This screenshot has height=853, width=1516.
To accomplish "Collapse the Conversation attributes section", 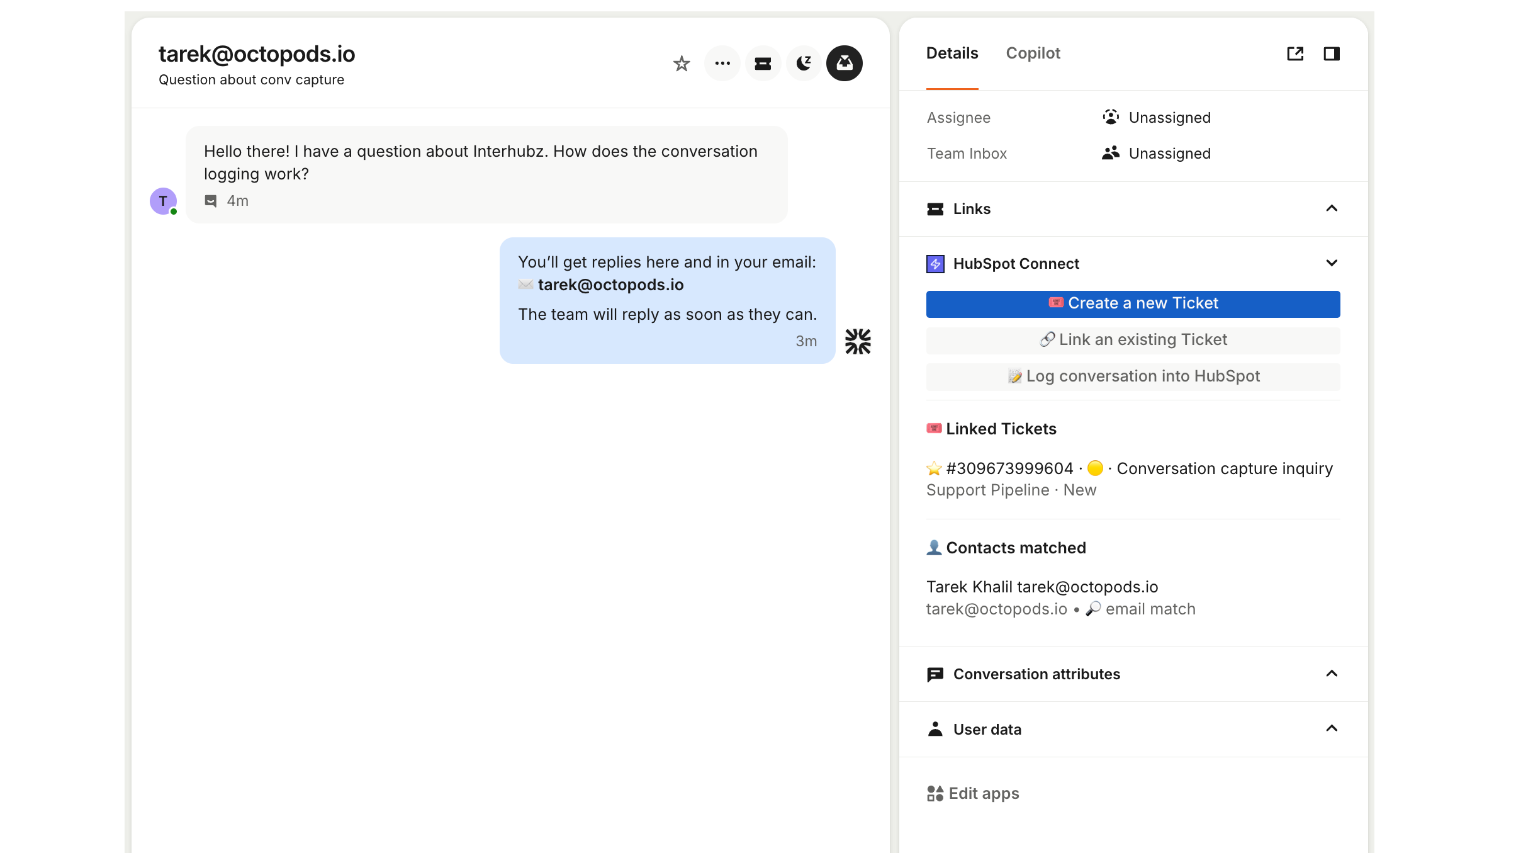I will click(x=1332, y=674).
